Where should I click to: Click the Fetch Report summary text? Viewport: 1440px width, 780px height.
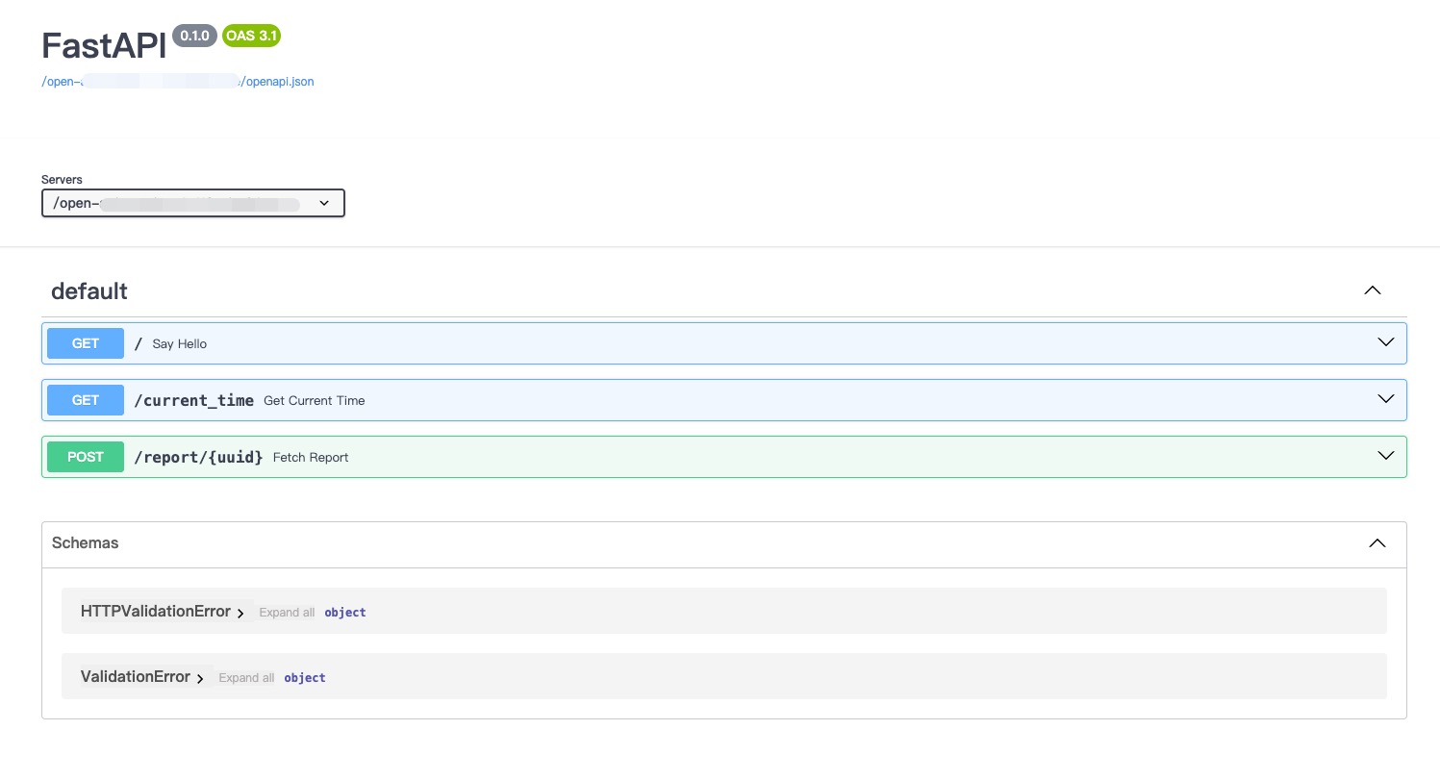[x=311, y=457]
